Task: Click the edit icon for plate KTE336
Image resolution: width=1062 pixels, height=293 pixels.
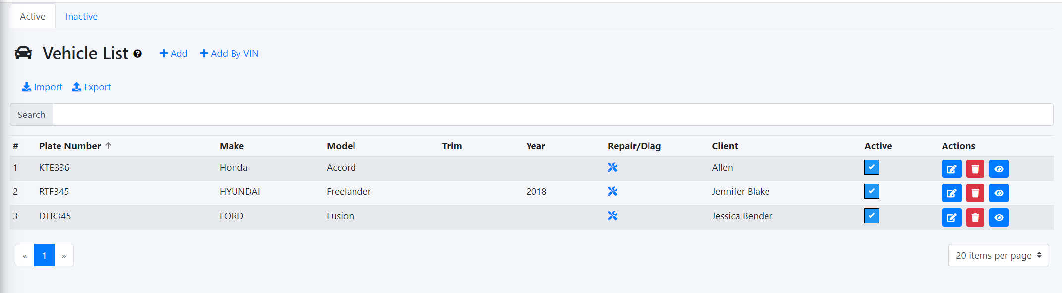Action: [951, 169]
